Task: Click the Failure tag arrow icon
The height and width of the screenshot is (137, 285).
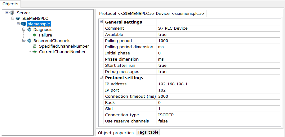Action: click(35, 35)
